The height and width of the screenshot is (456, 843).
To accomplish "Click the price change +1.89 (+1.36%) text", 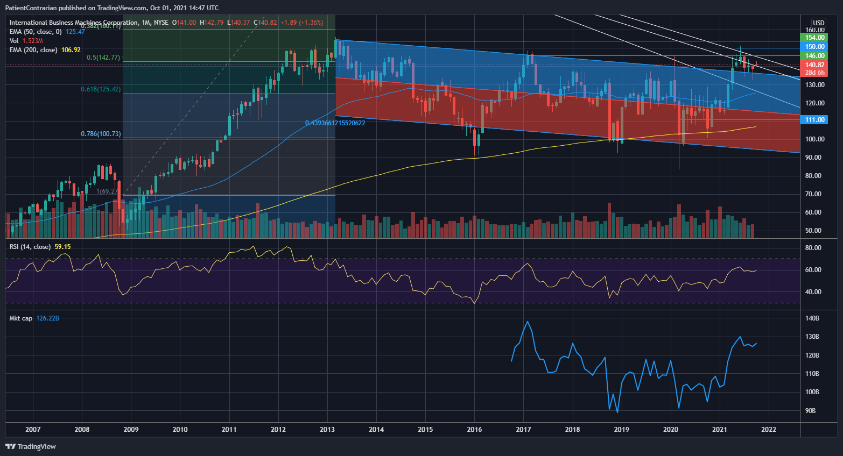I will [302, 23].
